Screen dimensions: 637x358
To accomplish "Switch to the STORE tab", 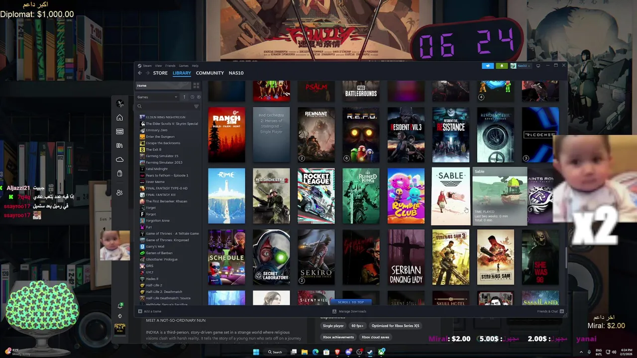I will pos(160,73).
